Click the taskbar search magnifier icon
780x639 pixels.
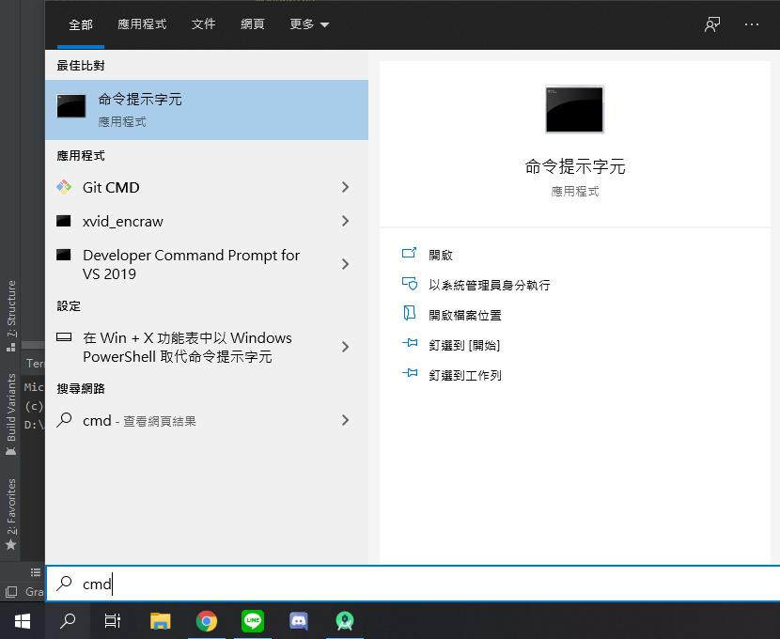coord(68,620)
